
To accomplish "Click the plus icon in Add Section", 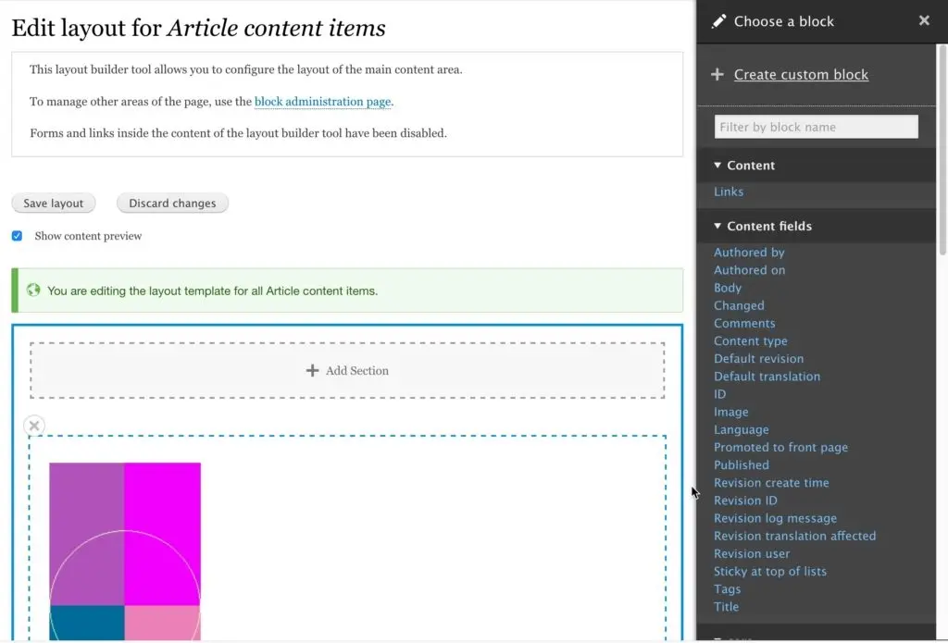I will 312,370.
